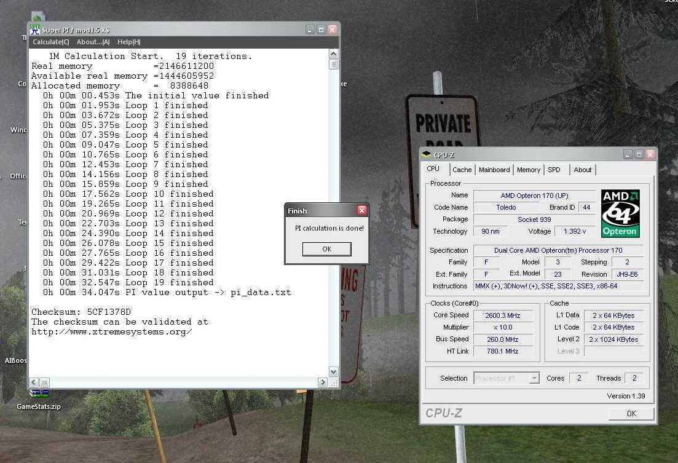Image resolution: width=678 pixels, height=463 pixels.
Task: Click the Version 1.39 label in CPU-Z
Action: 626,396
